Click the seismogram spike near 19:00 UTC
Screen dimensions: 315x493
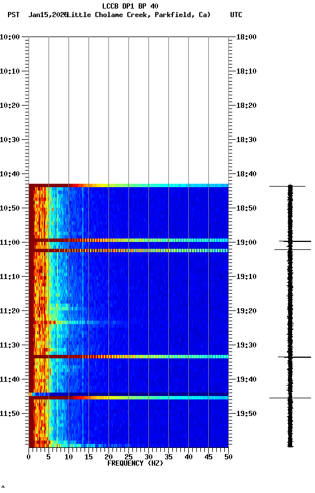click(295, 241)
